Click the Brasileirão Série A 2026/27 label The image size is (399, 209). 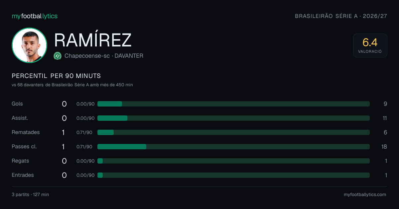tap(341, 16)
